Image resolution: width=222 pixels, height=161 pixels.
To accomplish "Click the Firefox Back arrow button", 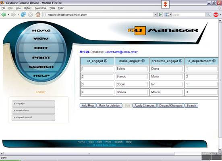I will pos(4,15).
